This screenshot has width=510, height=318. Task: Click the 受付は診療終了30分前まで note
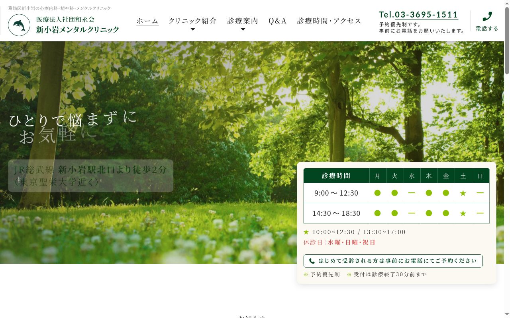(387, 274)
